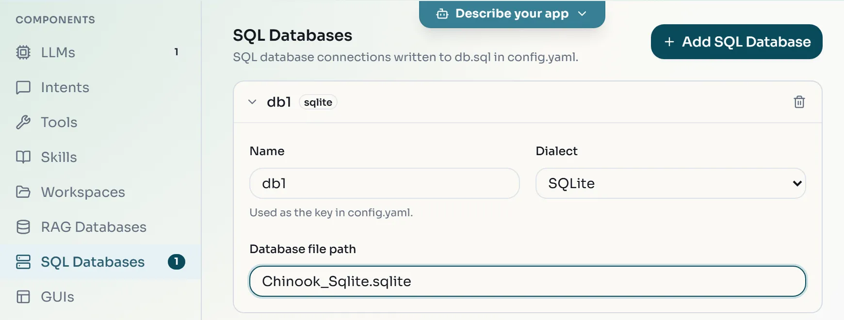
Task: Click the Name label above db1 field
Action: click(267, 151)
